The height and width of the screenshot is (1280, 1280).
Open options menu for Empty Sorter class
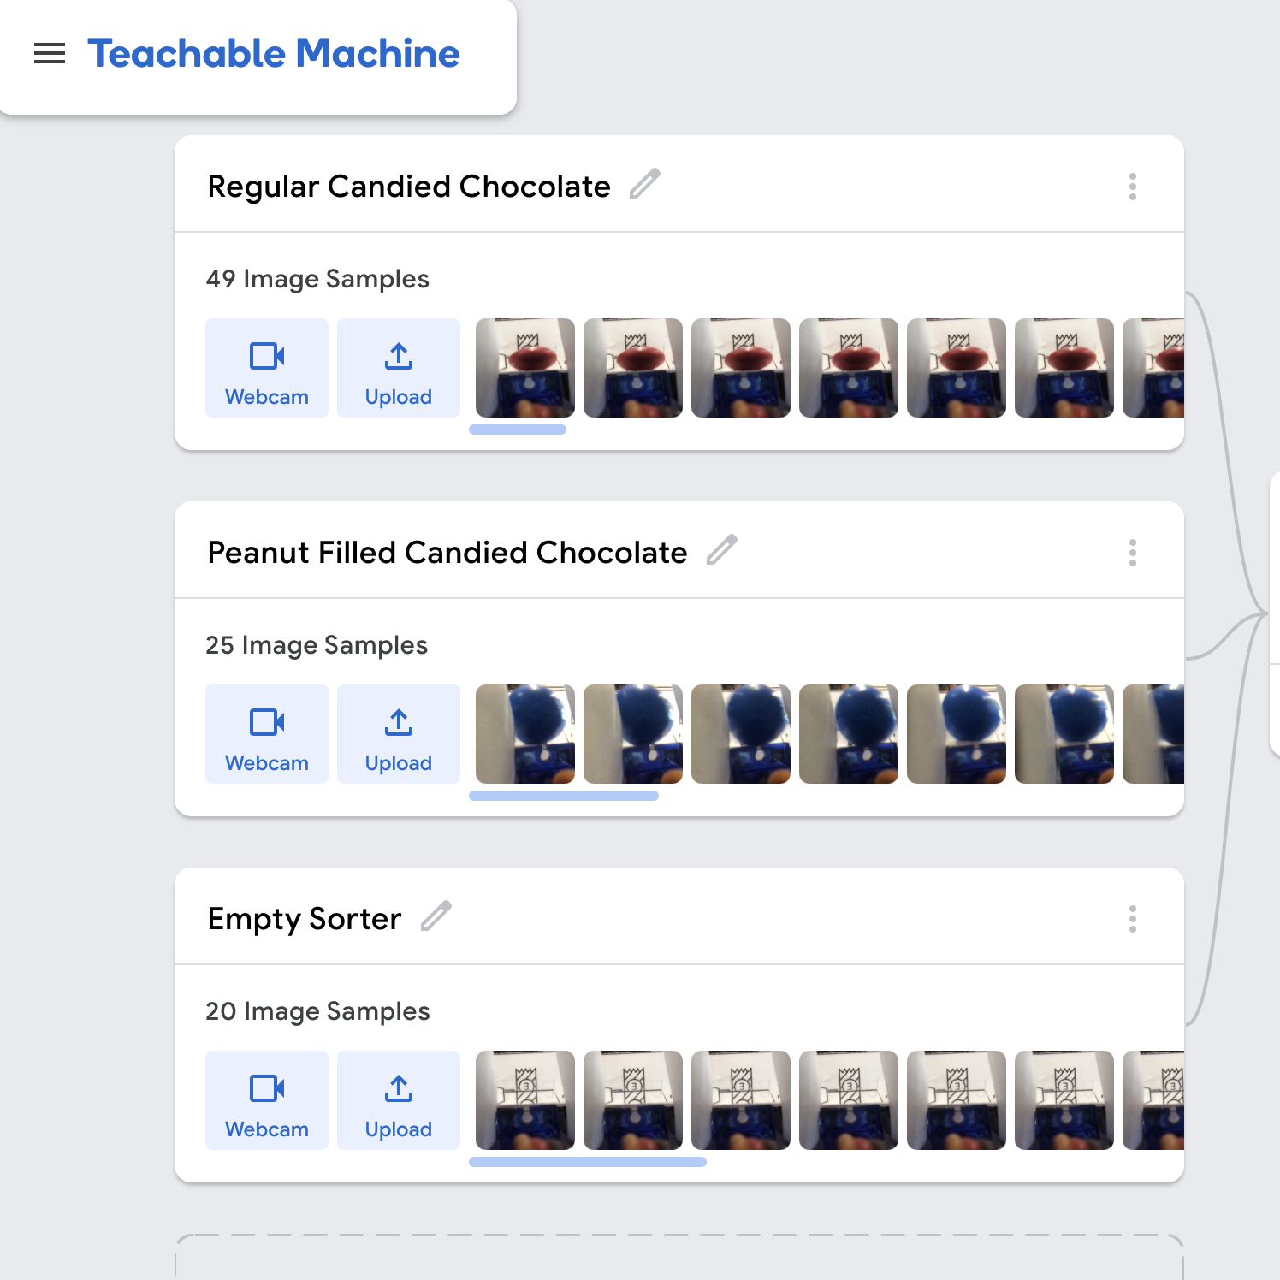click(x=1133, y=919)
